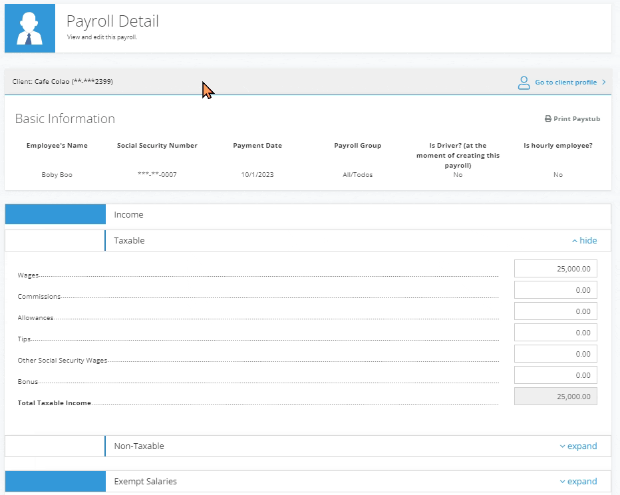Image resolution: width=620 pixels, height=495 pixels.
Task: Click 'View and edit this payroll.' subtitle
Action: tap(102, 37)
